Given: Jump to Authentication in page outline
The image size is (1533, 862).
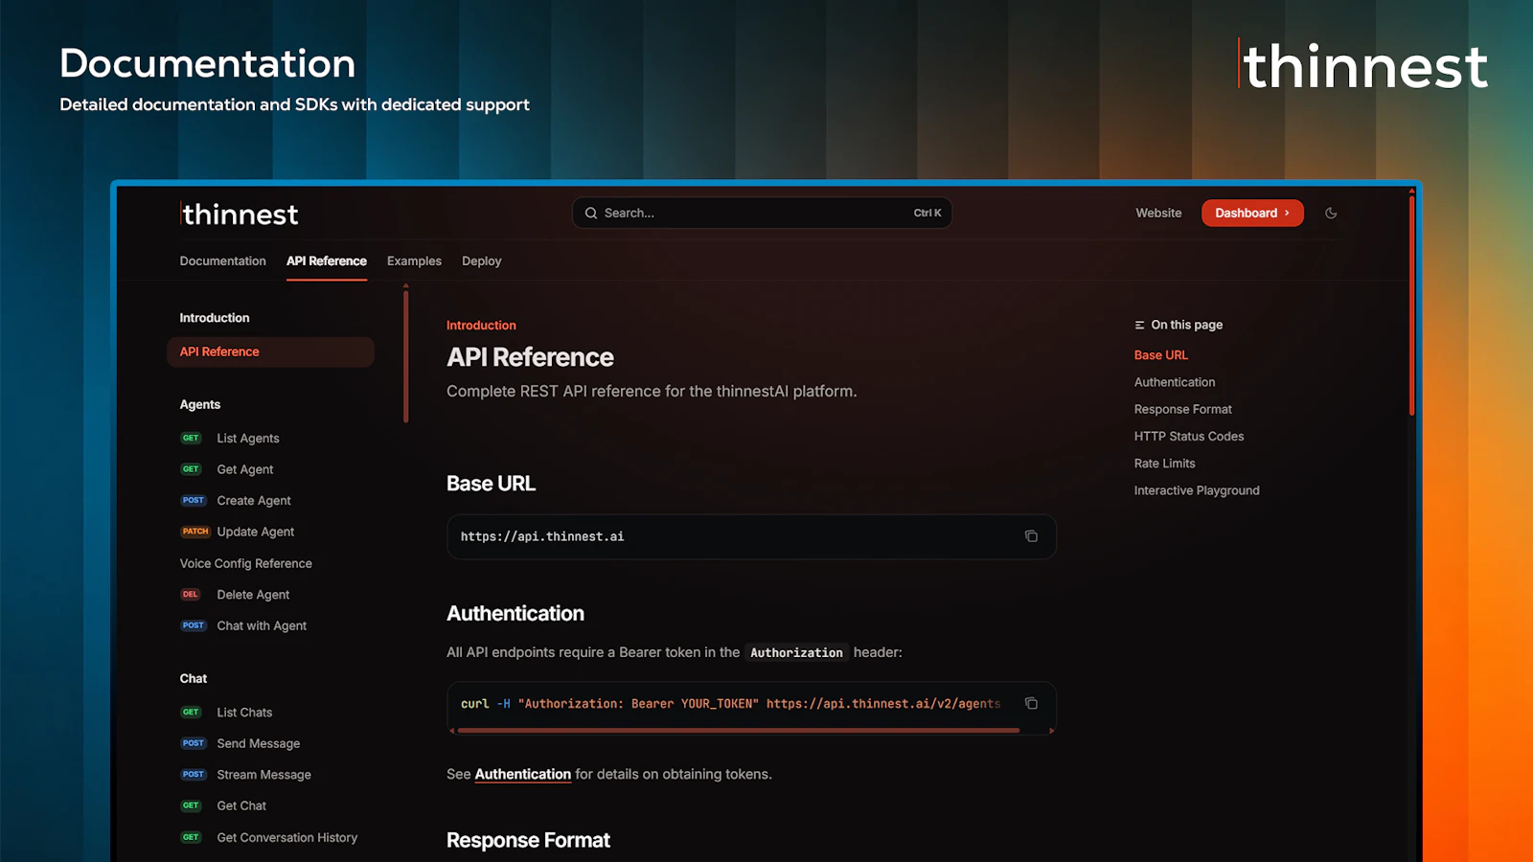Looking at the screenshot, I should [x=1175, y=381].
